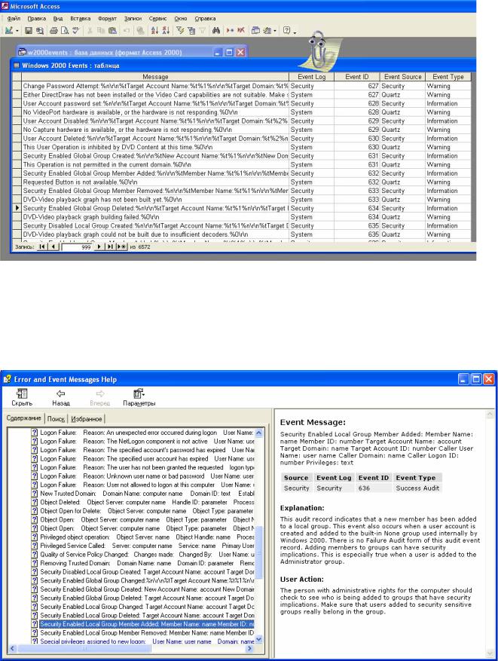Open the Вставка menu

click(81, 19)
